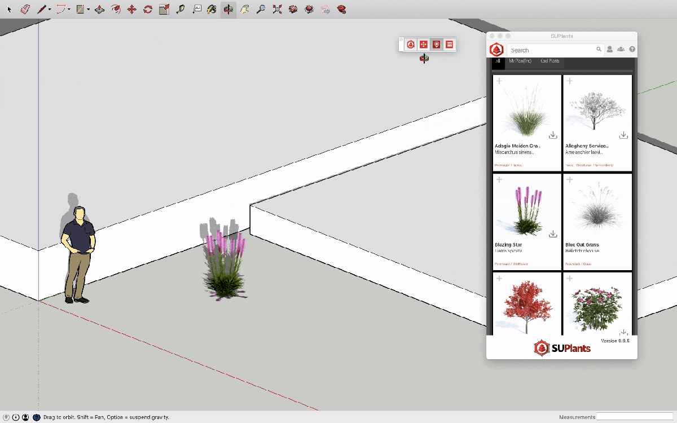Expand the Arc tool dropdown
The width and height of the screenshot is (677, 423).
click(x=68, y=9)
